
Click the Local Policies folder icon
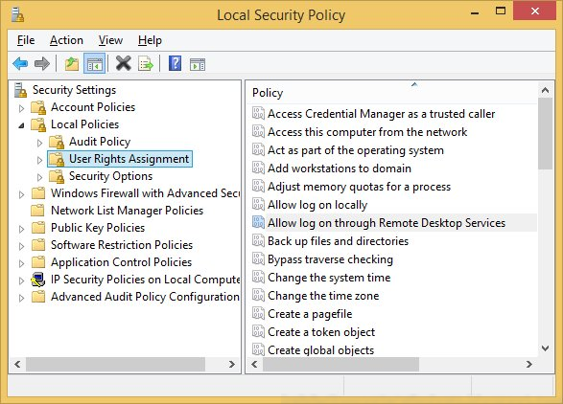click(x=38, y=124)
